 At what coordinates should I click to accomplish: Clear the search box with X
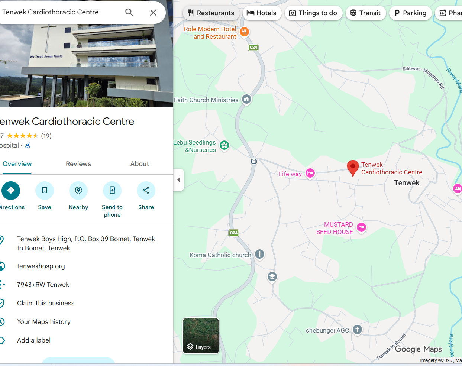153,13
